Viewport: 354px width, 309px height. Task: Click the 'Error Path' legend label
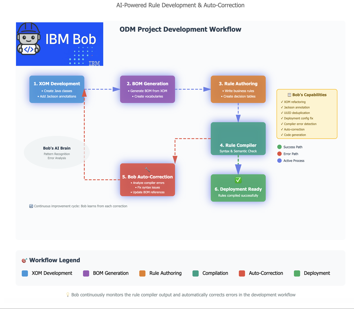(291, 154)
